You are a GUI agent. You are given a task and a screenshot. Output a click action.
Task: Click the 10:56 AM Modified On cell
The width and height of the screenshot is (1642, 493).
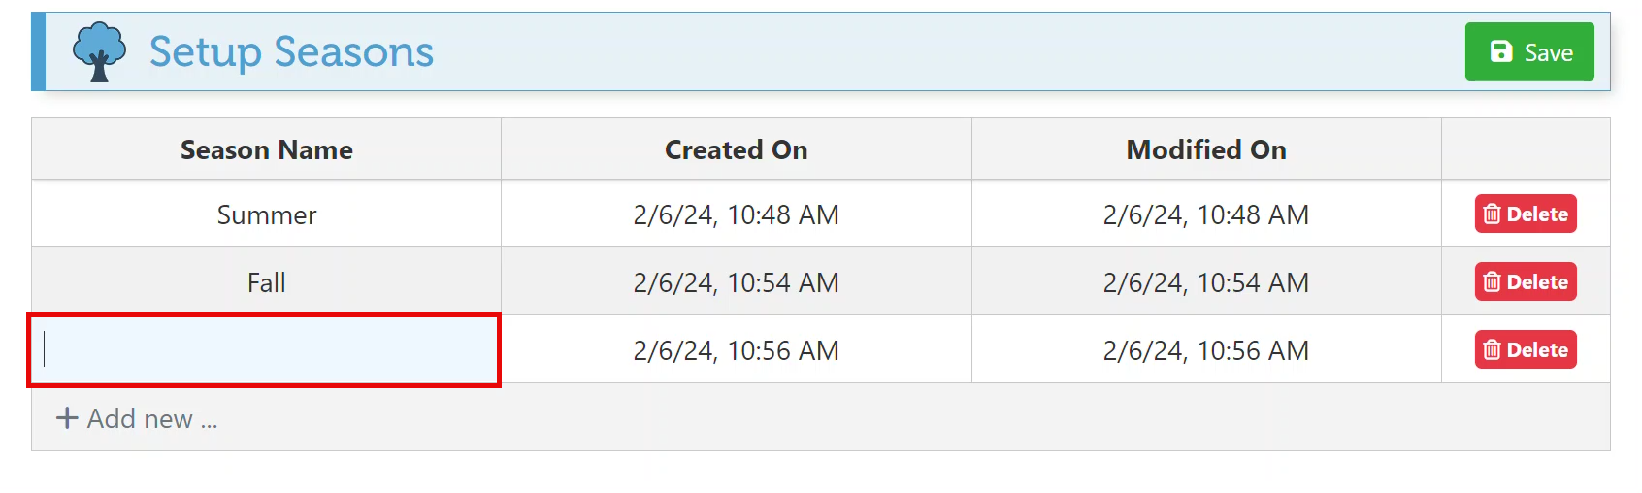click(1205, 350)
